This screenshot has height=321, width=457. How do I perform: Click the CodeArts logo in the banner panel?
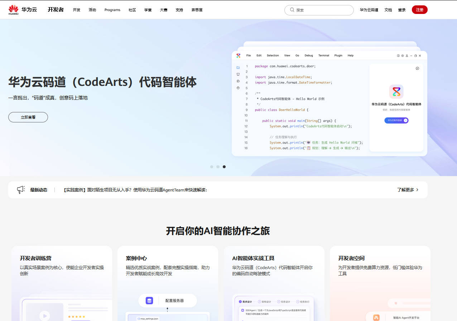click(x=396, y=92)
